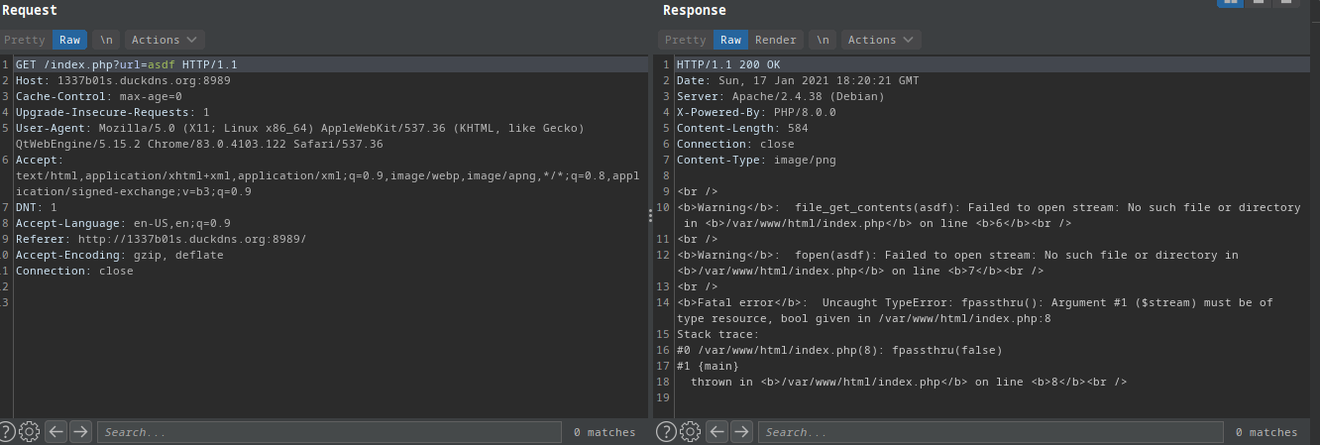Open search help in the Response pane
Screen dimensions: 1320x445
(667, 431)
